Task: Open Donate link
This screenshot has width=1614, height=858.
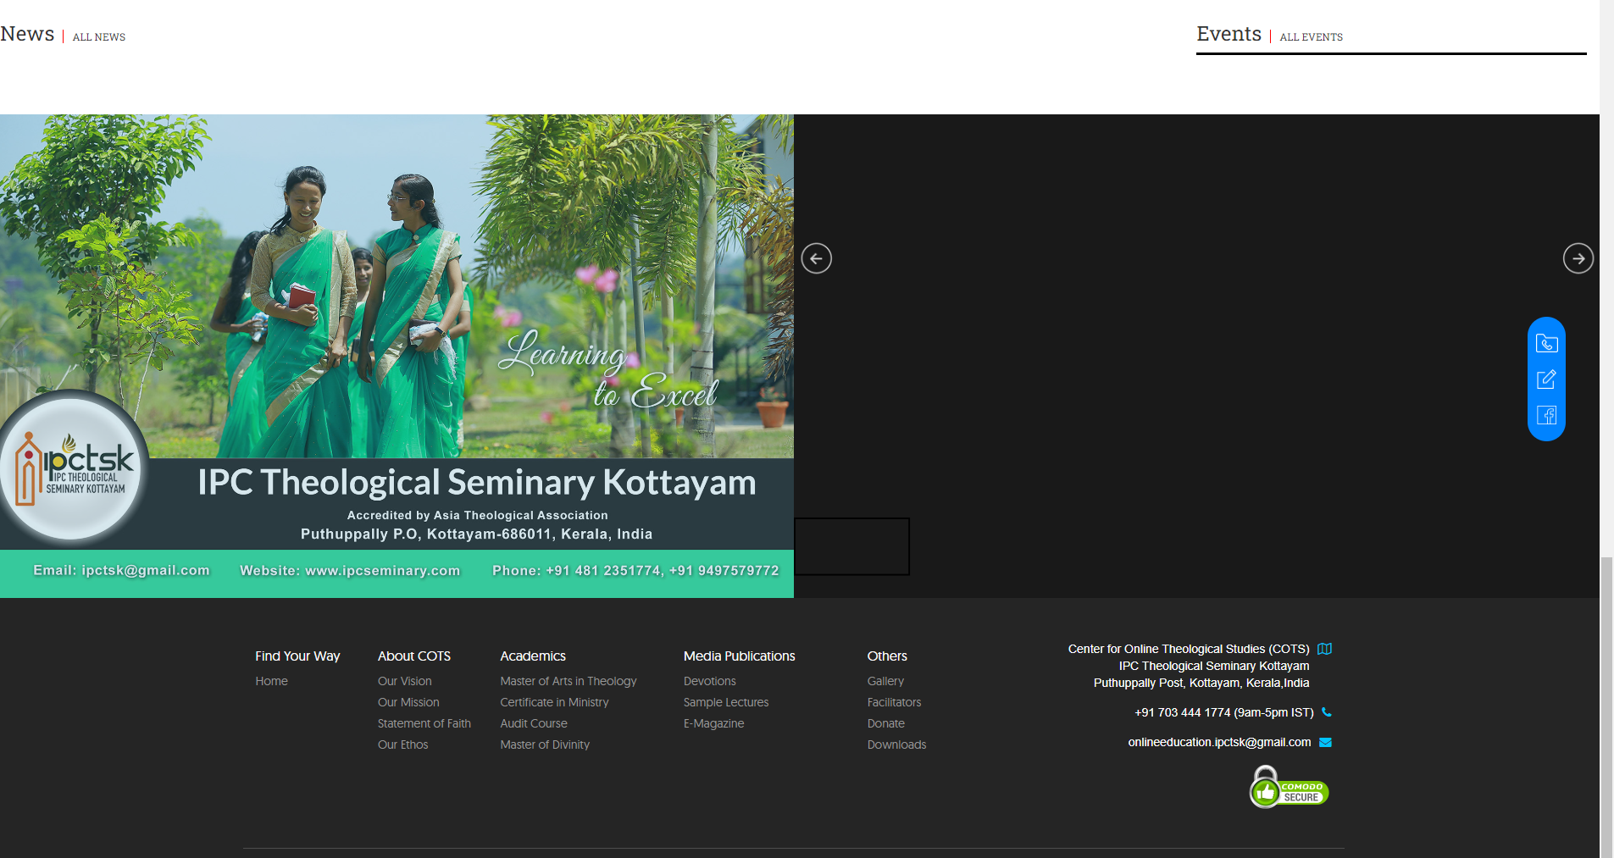Action: (885, 723)
